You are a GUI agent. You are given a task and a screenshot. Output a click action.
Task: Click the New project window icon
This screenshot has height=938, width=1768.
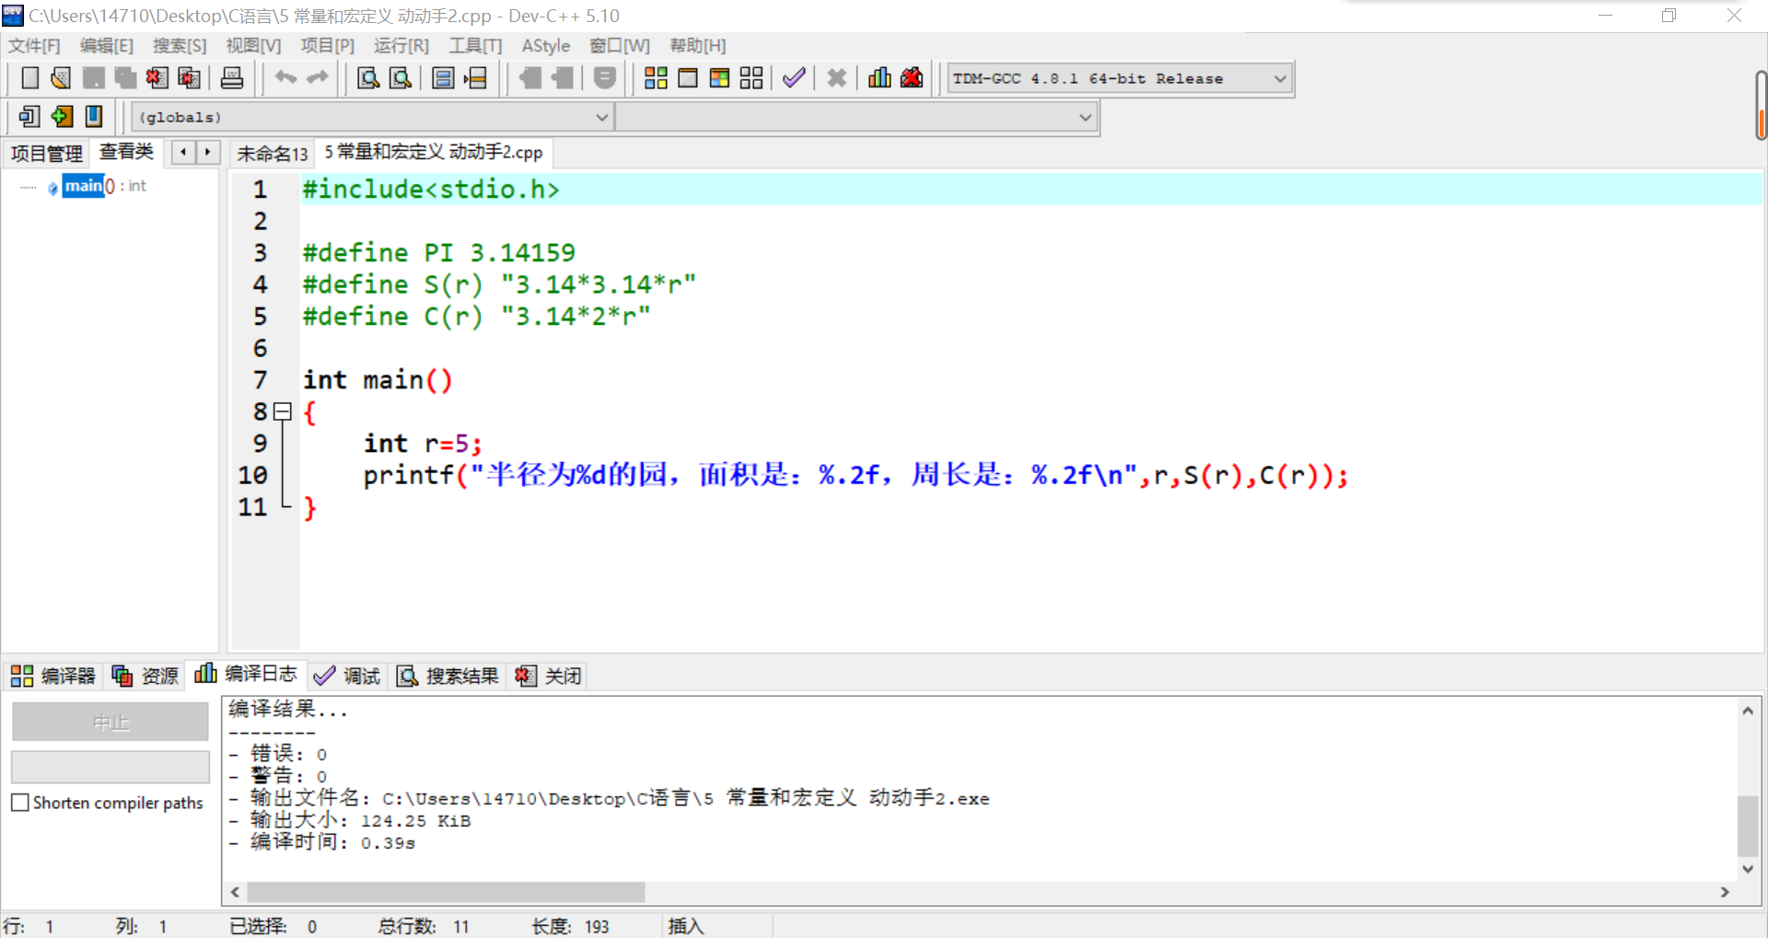click(x=29, y=116)
